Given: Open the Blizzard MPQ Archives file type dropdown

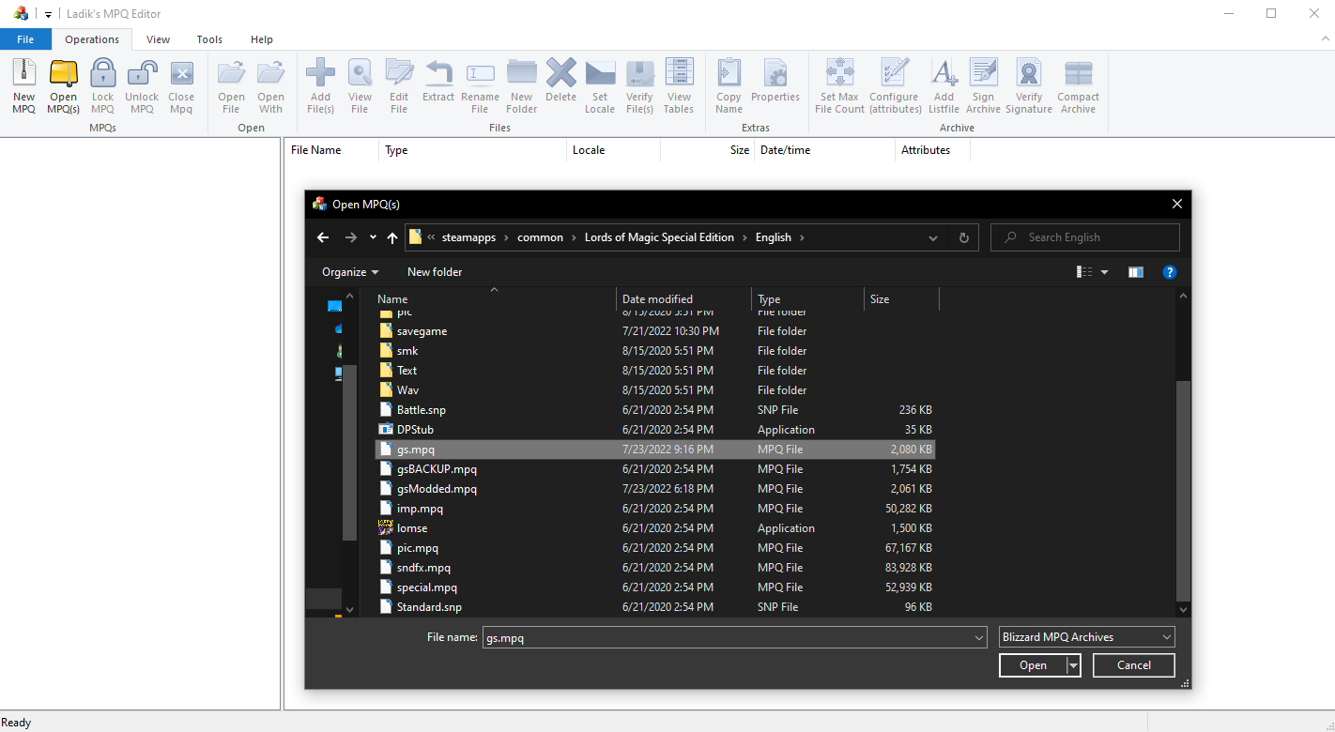Looking at the screenshot, I should click(x=1087, y=637).
